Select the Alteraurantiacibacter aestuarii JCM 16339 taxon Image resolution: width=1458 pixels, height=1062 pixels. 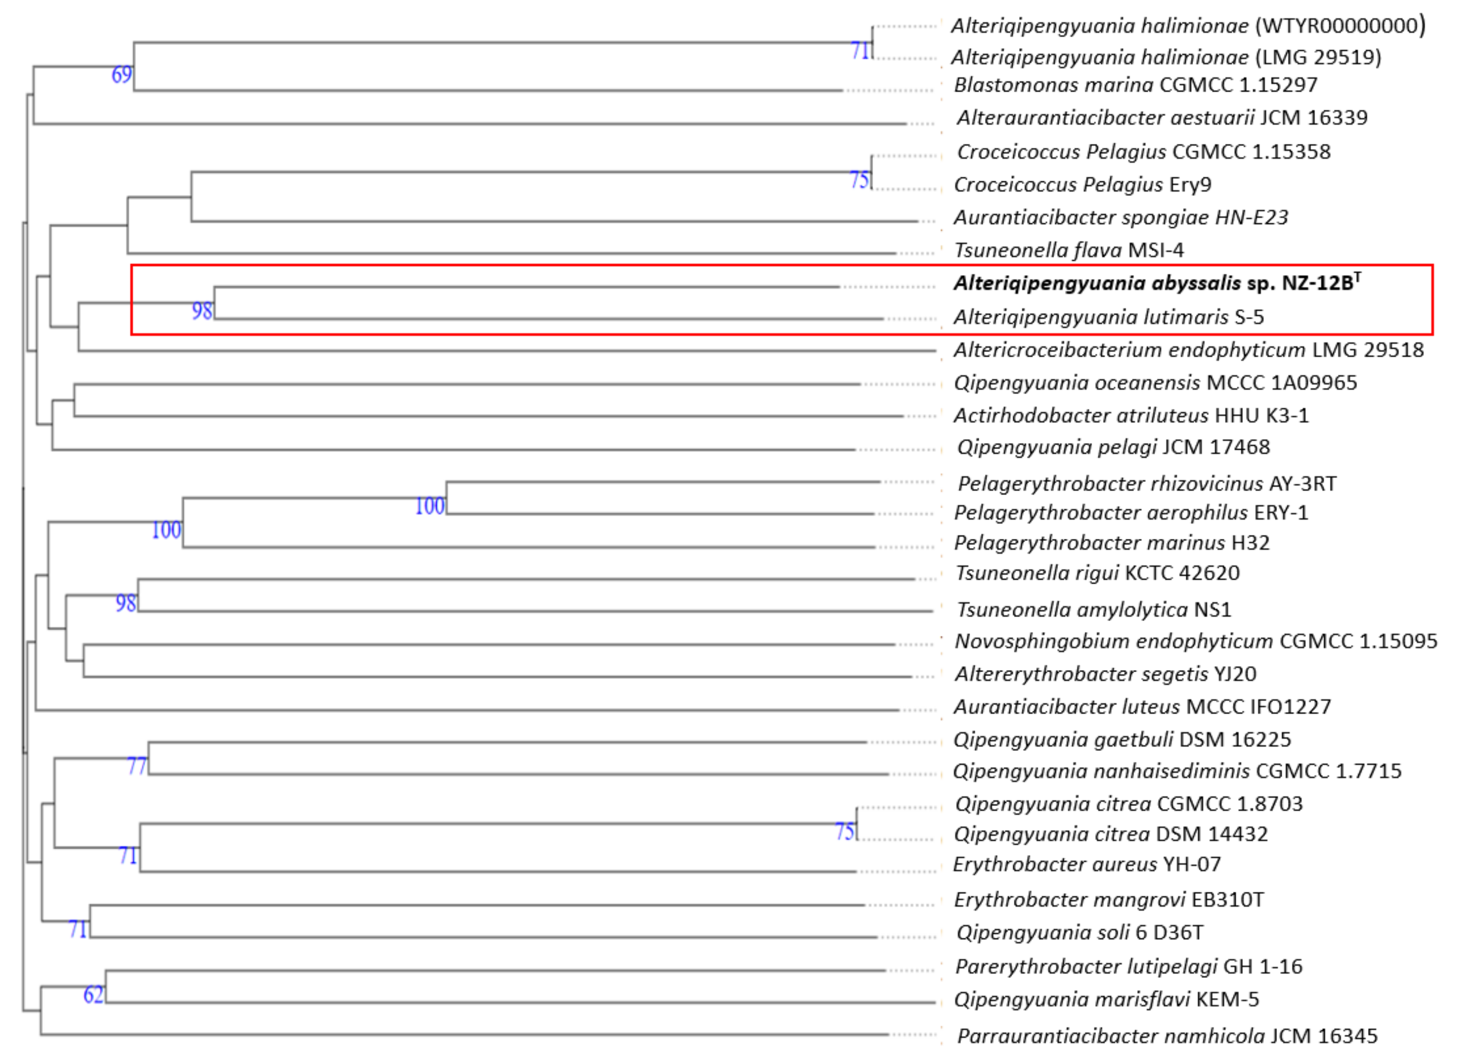[x=1161, y=118]
